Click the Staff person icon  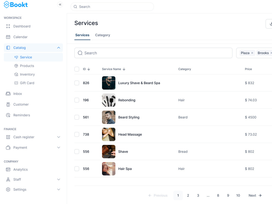click(x=8, y=180)
